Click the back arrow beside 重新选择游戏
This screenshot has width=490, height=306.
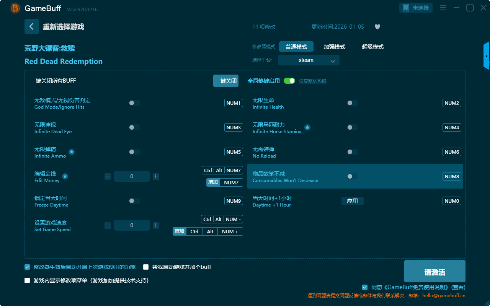[x=32, y=26]
